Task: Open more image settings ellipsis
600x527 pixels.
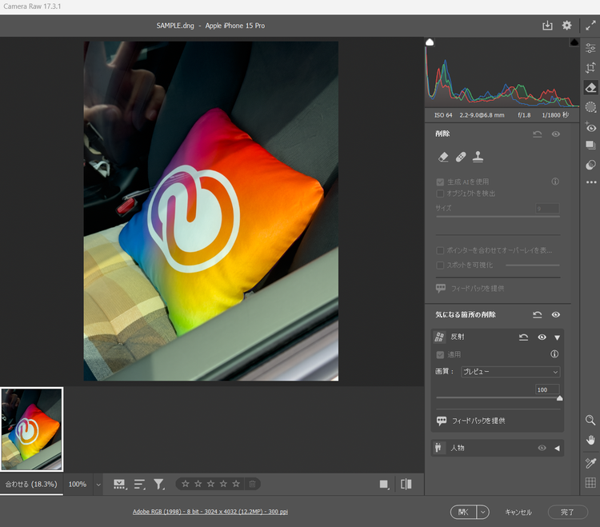Action: pos(591,182)
